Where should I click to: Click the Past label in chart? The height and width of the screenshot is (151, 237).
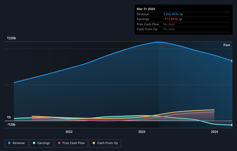tap(227, 45)
